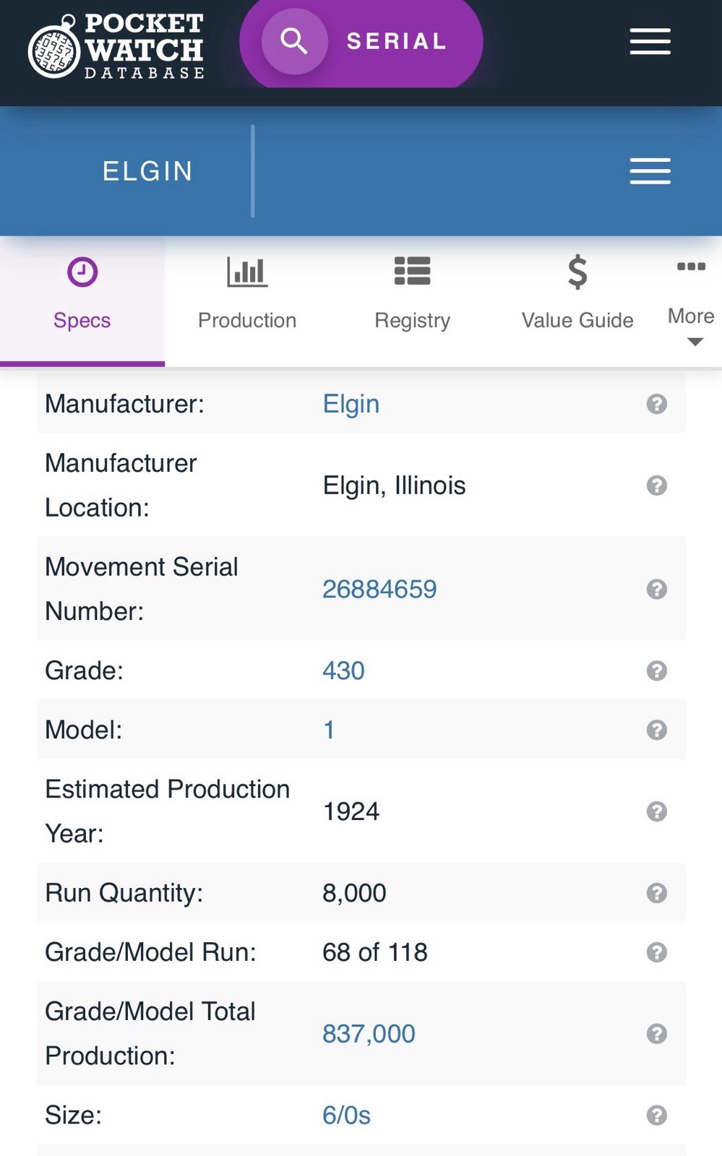The image size is (722, 1156).
Task: Click the Specs clock icon
Action: 82,272
